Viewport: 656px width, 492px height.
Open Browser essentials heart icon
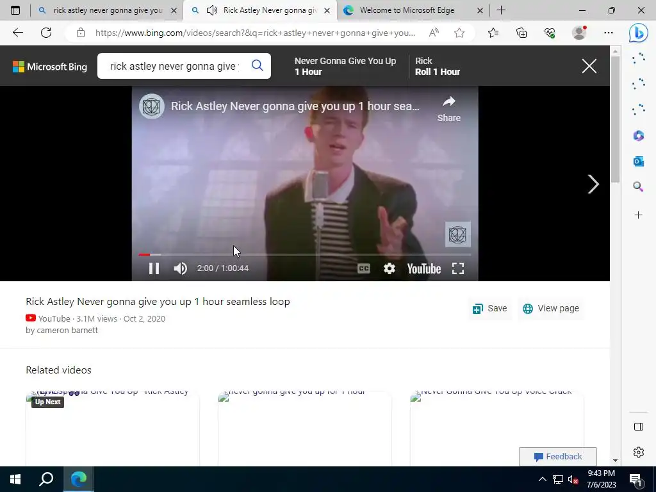click(550, 33)
